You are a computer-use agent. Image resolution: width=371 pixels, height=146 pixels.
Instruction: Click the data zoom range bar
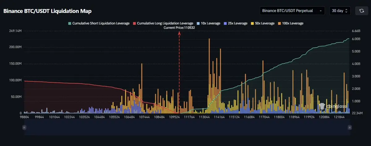click(187, 127)
